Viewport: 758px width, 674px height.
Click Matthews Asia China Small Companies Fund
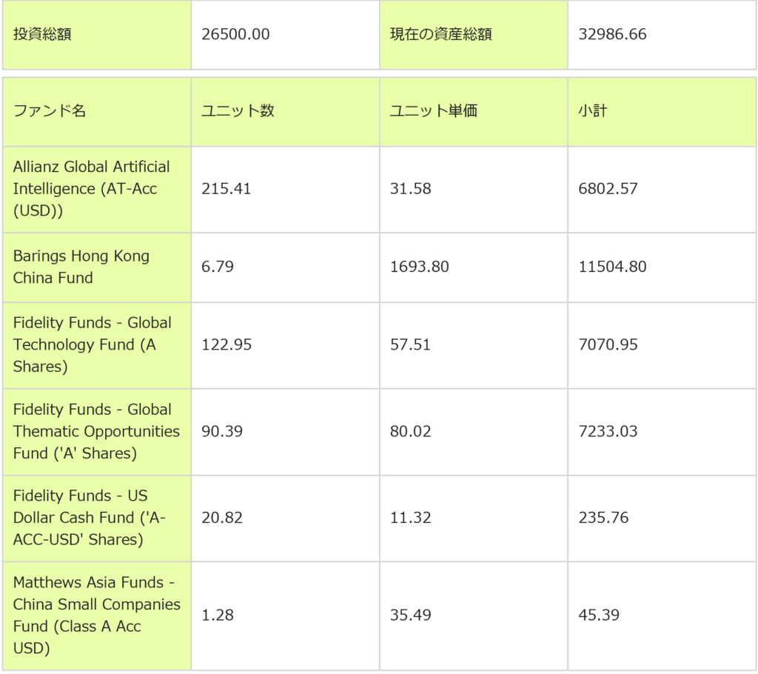pyautogui.click(x=96, y=615)
